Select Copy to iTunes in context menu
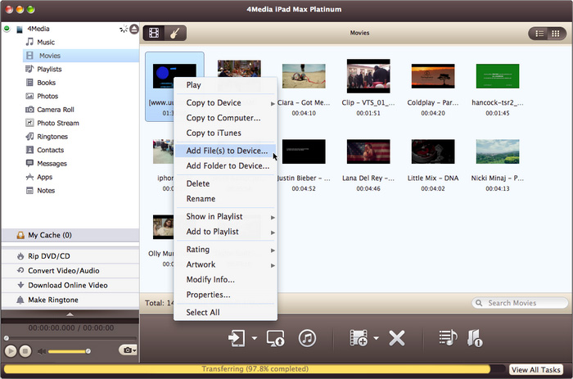The width and height of the screenshot is (573, 379). tap(212, 133)
